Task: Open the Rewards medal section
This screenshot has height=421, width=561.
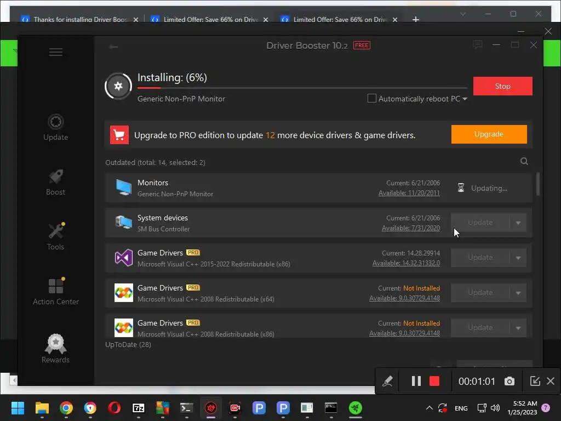Action: (55, 349)
